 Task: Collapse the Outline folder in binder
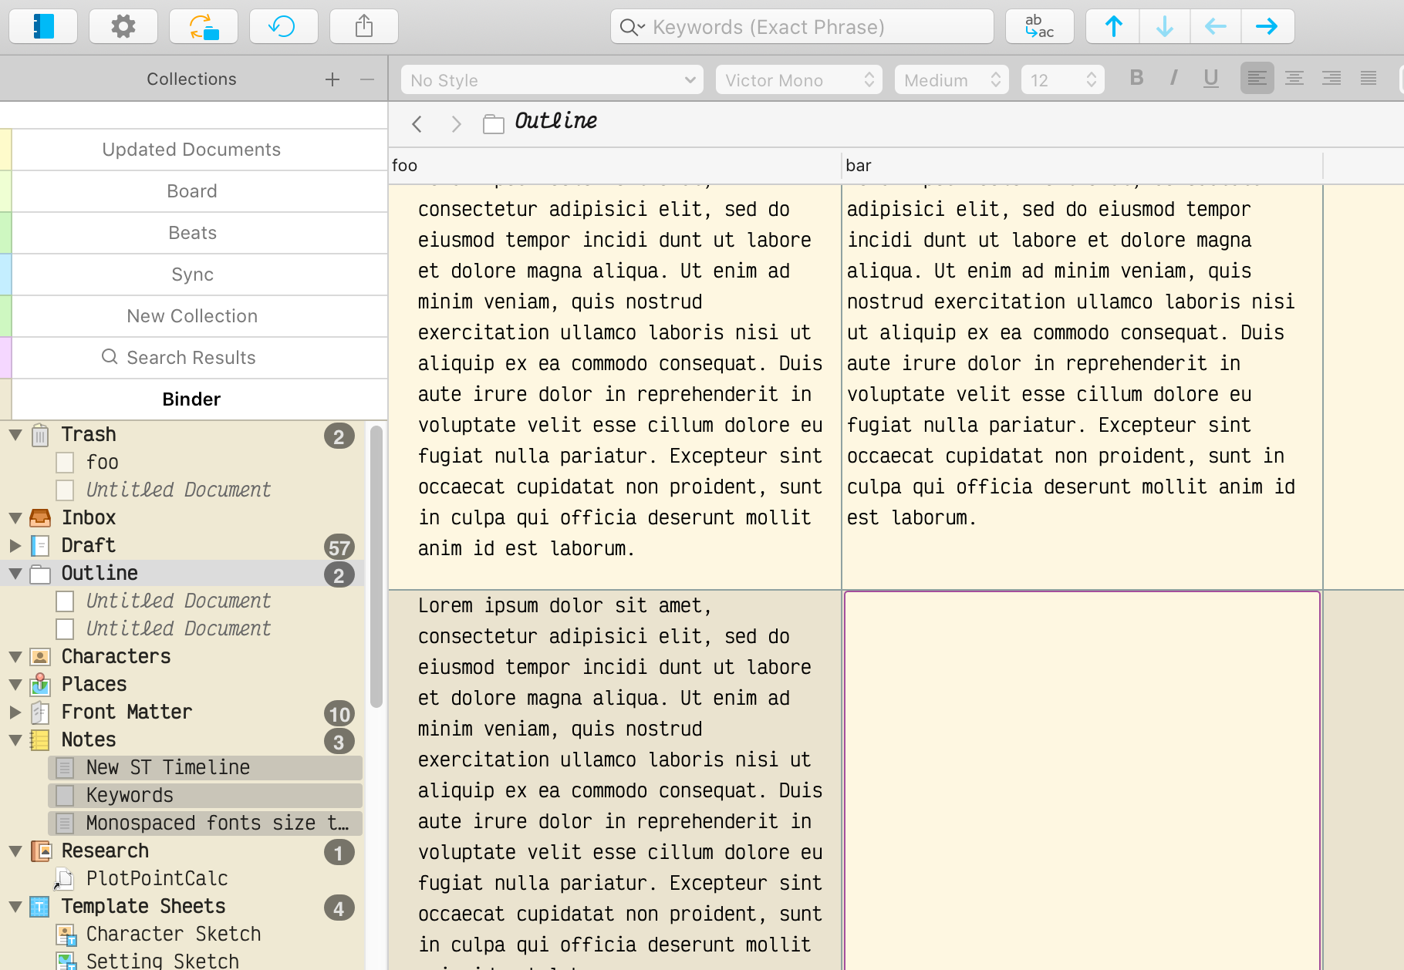point(15,574)
